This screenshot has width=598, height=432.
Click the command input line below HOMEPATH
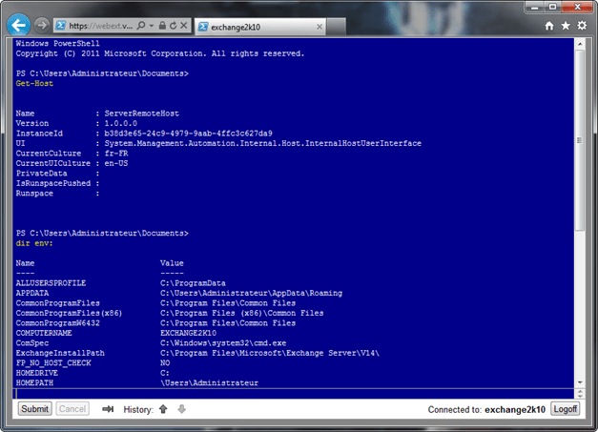click(x=286, y=392)
